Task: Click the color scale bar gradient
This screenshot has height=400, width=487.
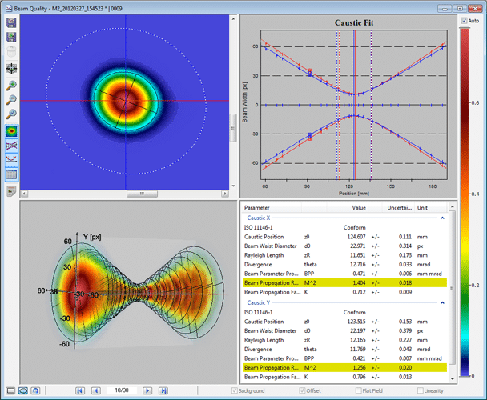Action: (465, 202)
